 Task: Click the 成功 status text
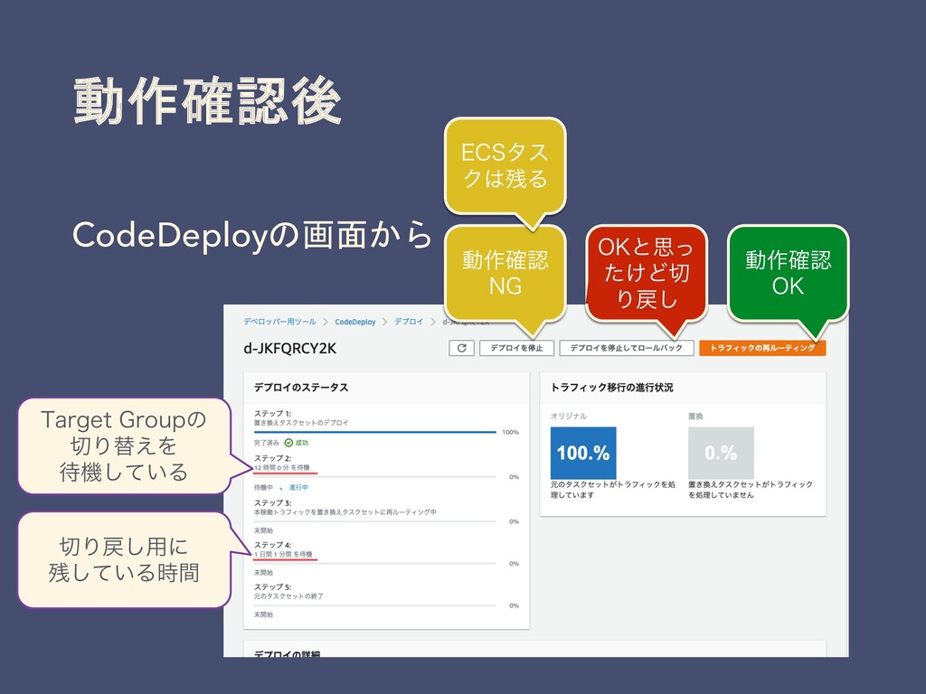coord(302,443)
